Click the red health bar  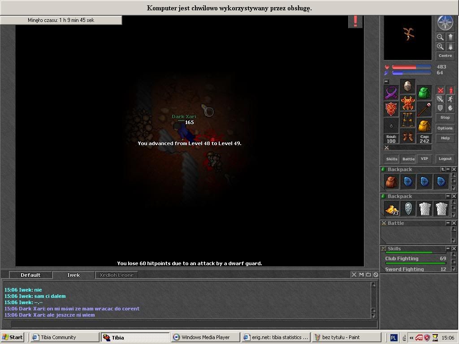click(x=411, y=67)
